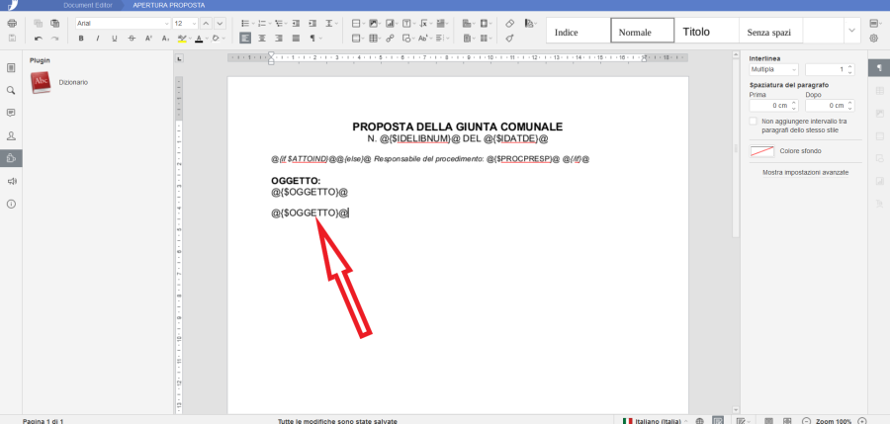The image size is (890, 424).
Task: Open the comments panel in the left sidebar
Action: pyautogui.click(x=11, y=113)
